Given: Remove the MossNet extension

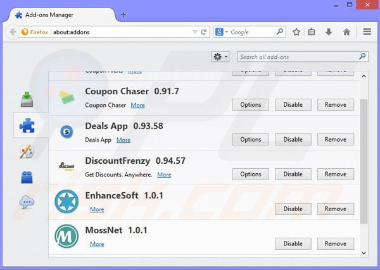Looking at the screenshot, I should point(335,243).
